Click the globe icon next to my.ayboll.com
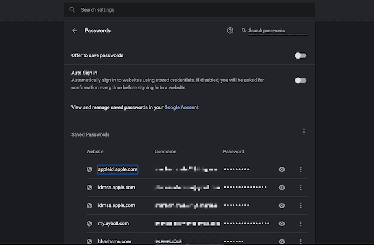This screenshot has height=245, width=374. click(x=89, y=224)
